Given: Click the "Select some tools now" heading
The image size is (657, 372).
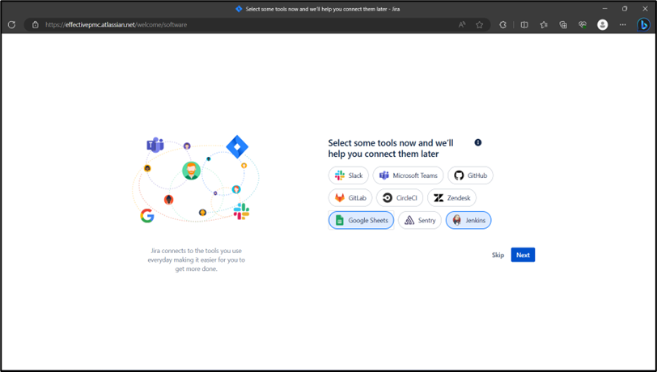Looking at the screenshot, I should (391, 148).
